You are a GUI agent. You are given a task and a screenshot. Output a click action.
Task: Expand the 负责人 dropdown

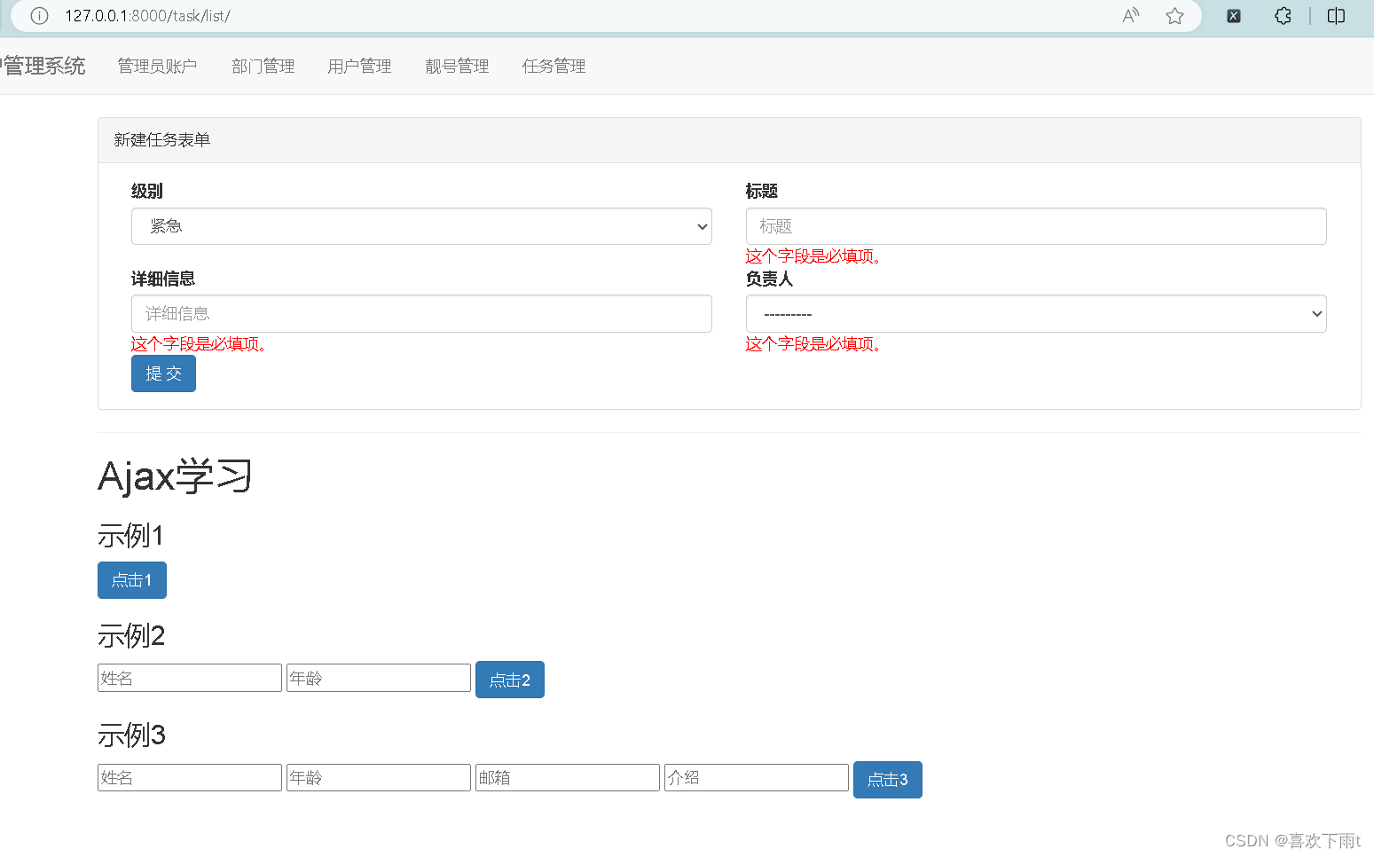1036,314
